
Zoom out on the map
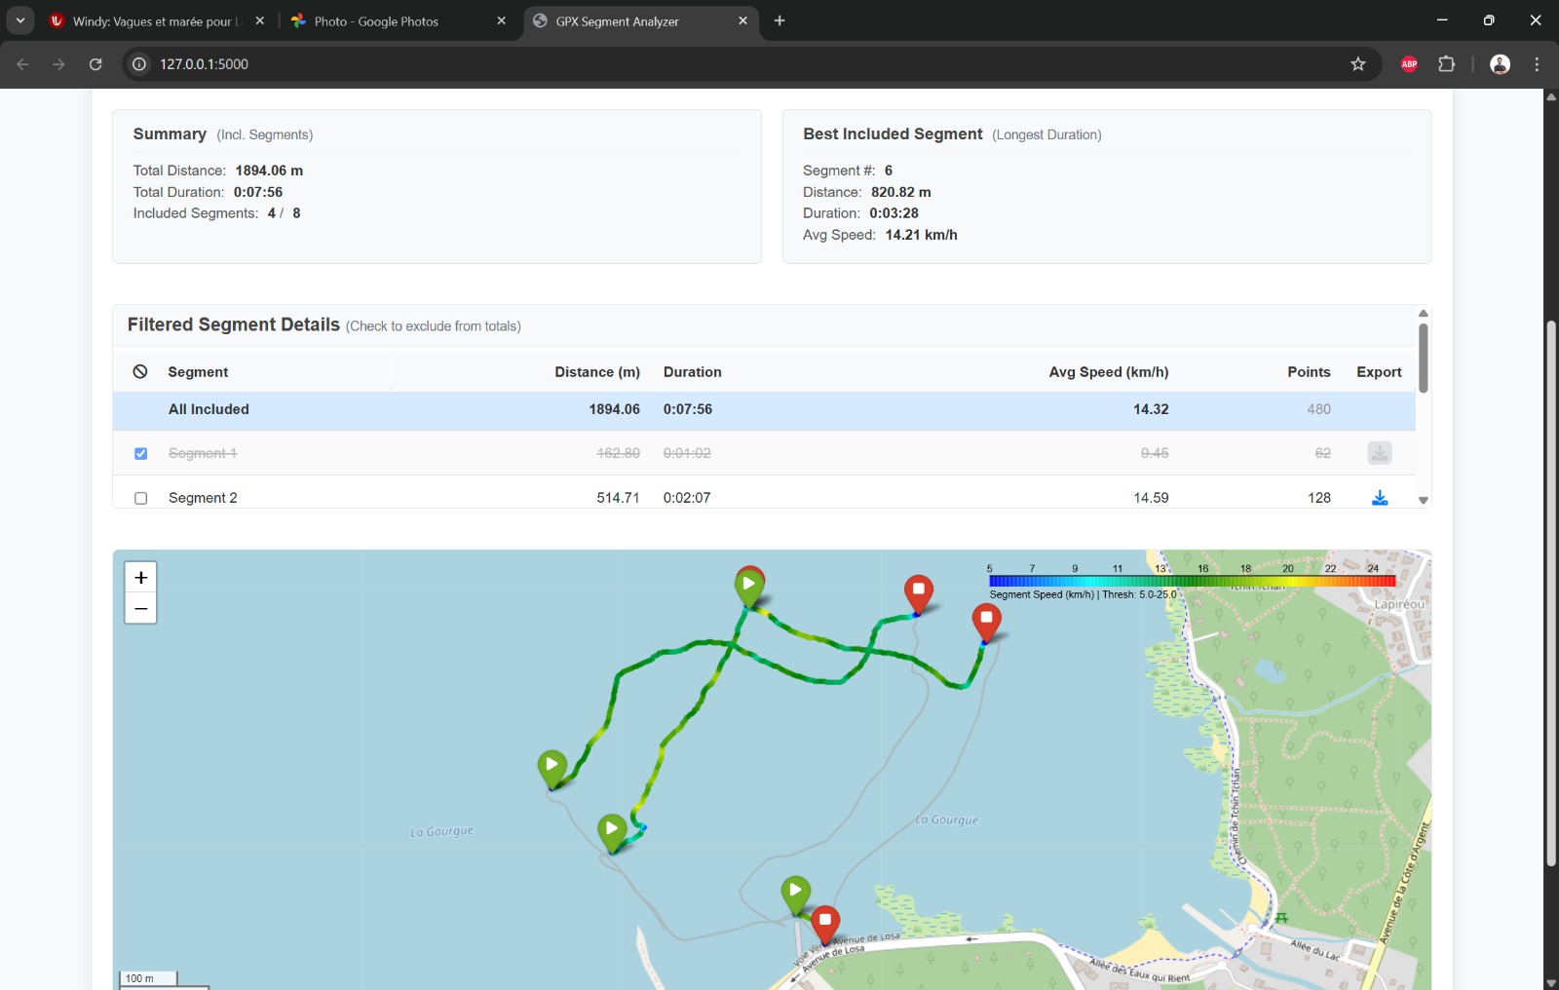(x=141, y=609)
